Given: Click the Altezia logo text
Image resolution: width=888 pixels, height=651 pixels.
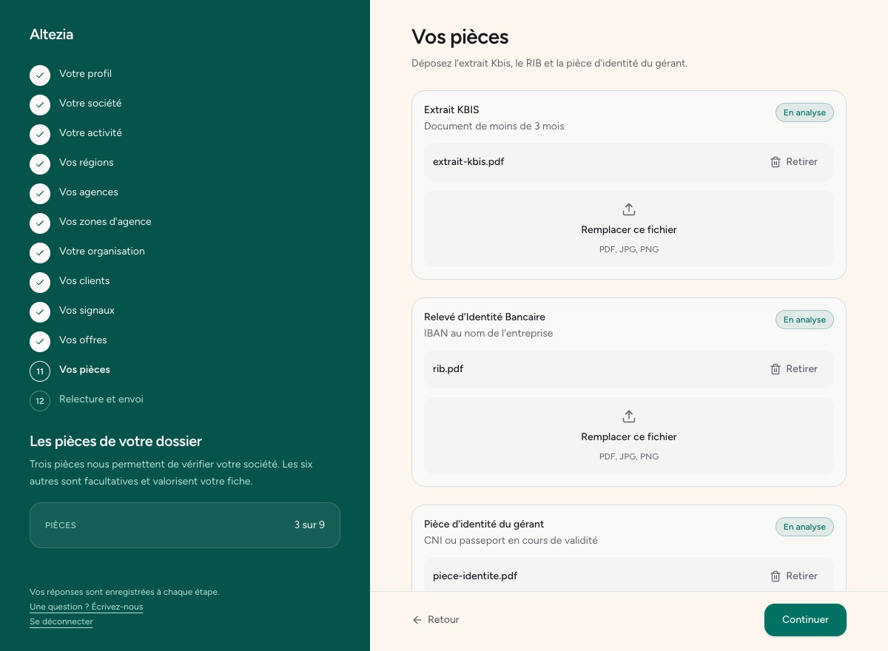Looking at the screenshot, I should pyautogui.click(x=52, y=34).
